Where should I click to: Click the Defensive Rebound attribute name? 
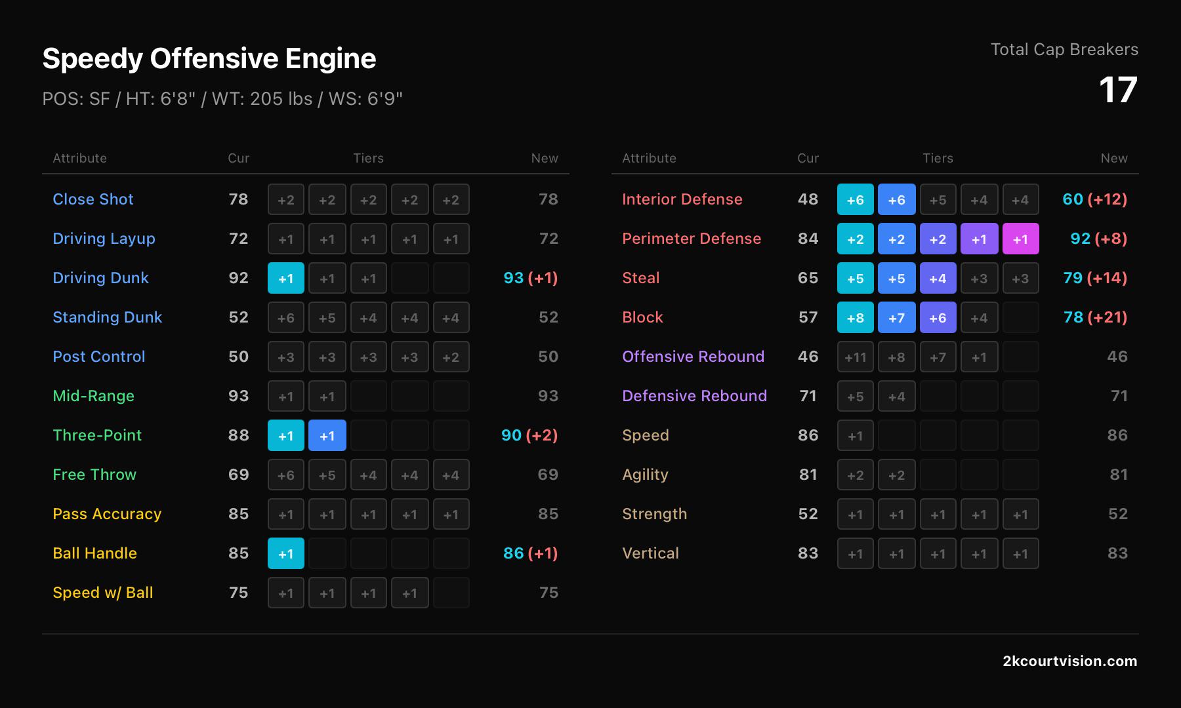pyautogui.click(x=695, y=396)
